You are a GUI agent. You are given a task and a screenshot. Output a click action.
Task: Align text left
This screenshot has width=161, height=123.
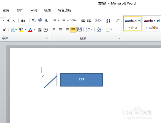54,30
